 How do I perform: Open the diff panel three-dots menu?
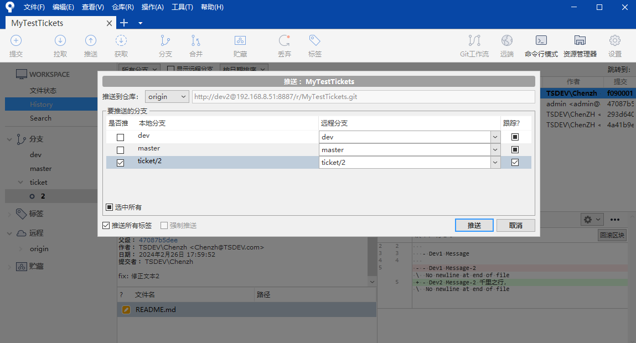click(x=615, y=219)
